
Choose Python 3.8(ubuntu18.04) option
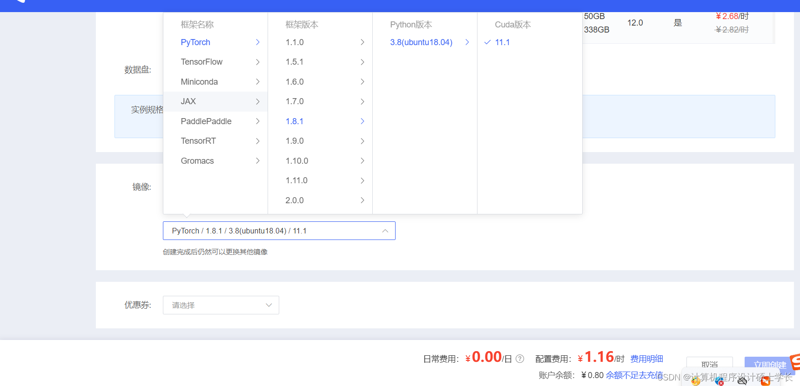coord(425,42)
